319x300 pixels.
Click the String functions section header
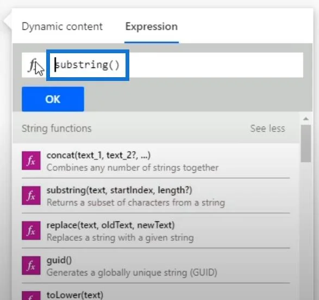tap(57, 129)
